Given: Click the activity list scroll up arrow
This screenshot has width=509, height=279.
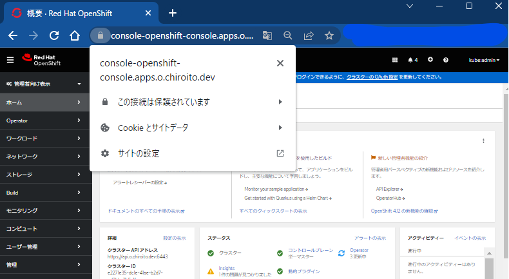Looking at the screenshot, I should click(489, 253).
